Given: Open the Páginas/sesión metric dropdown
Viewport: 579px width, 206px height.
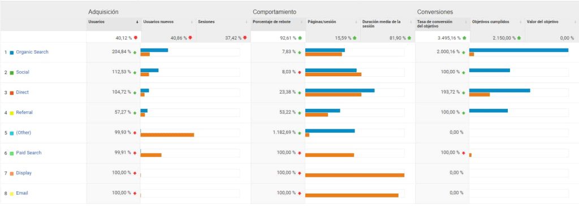Looking at the screenshot, I should 356,23.
